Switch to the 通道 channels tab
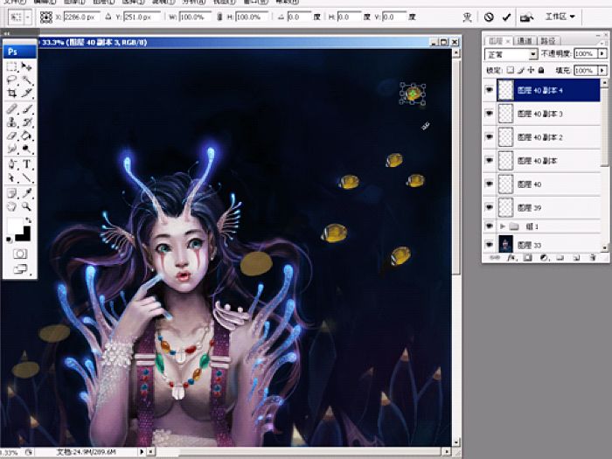The height and width of the screenshot is (459, 612). coord(525,40)
